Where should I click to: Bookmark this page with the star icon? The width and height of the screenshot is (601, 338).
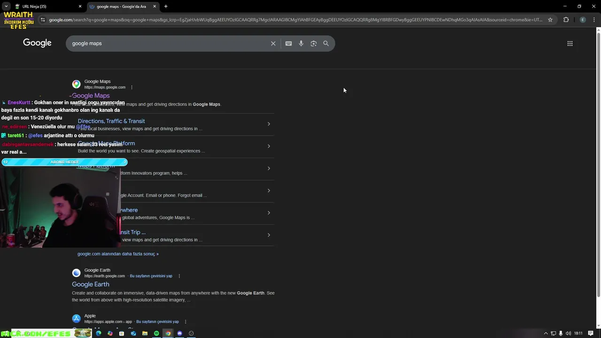click(x=550, y=20)
